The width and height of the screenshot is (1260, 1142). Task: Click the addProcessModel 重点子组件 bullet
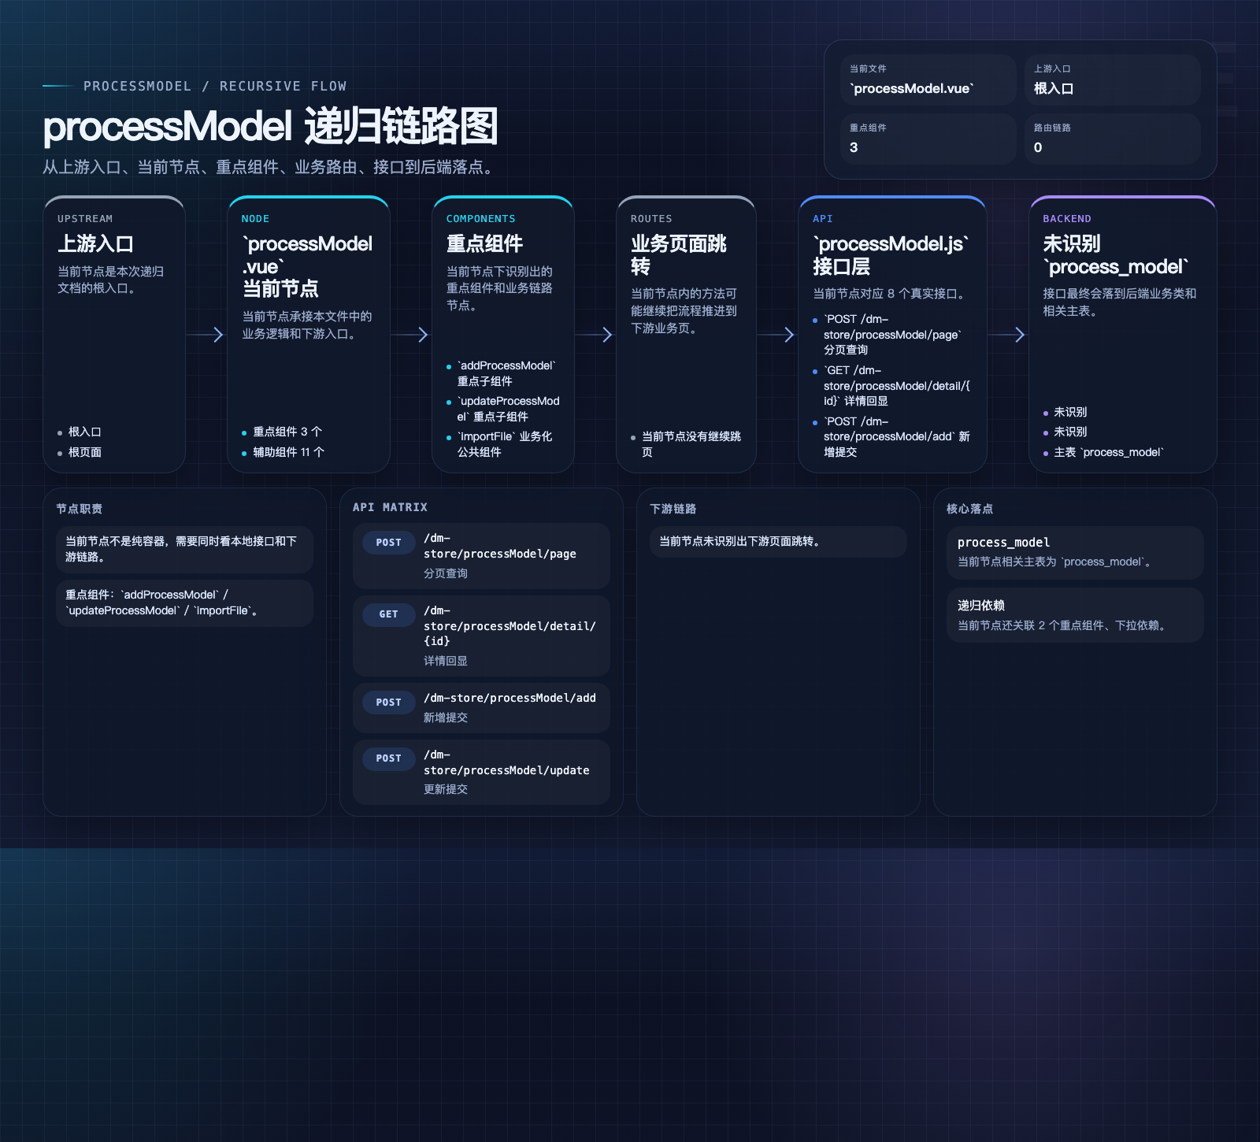[x=506, y=373]
